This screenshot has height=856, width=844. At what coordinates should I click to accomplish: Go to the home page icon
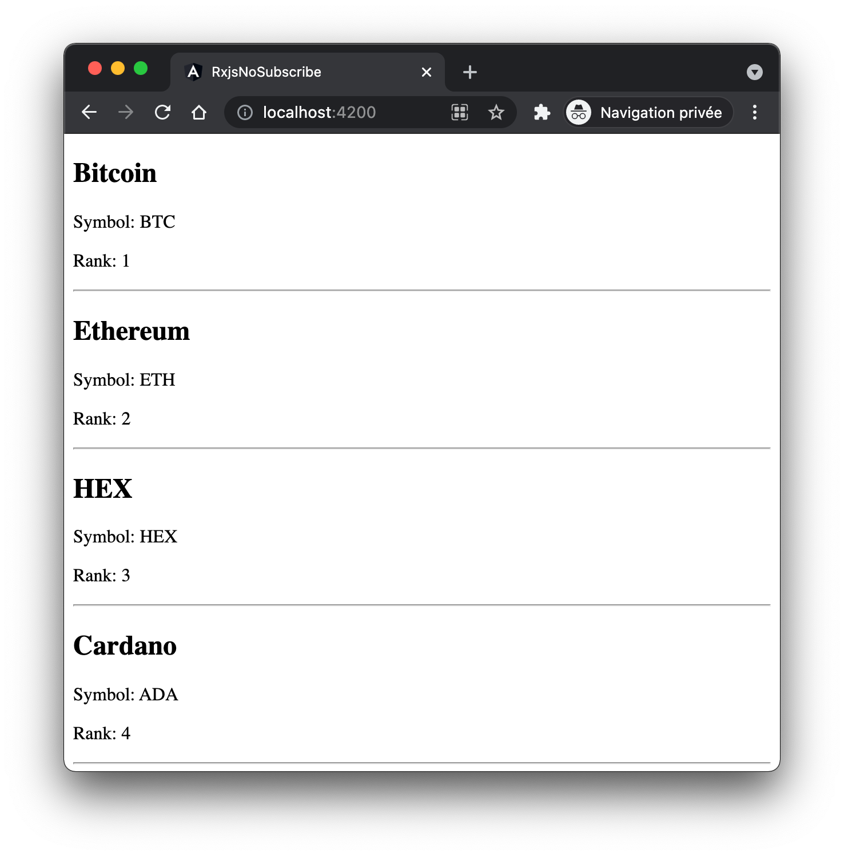click(199, 112)
